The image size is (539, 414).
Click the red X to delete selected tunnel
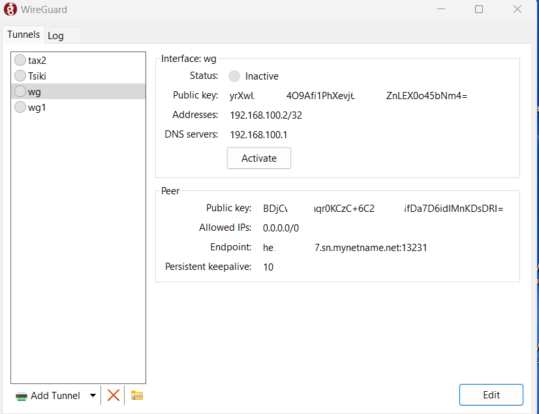(112, 395)
